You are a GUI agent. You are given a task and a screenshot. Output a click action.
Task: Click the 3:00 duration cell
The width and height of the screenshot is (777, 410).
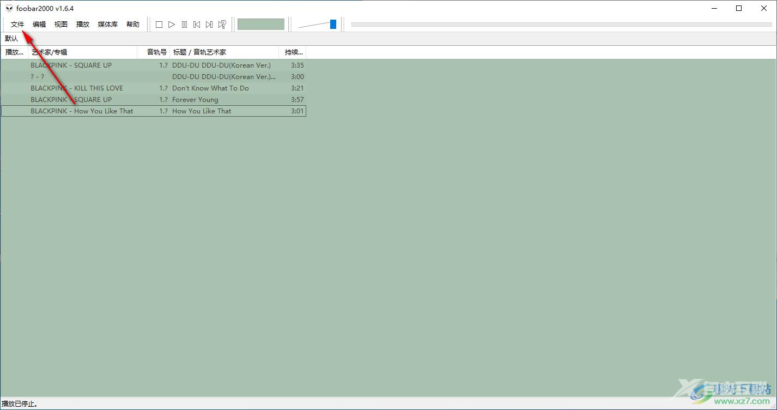(298, 77)
